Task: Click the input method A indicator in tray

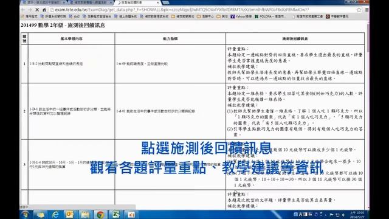Action: (x=300, y=214)
